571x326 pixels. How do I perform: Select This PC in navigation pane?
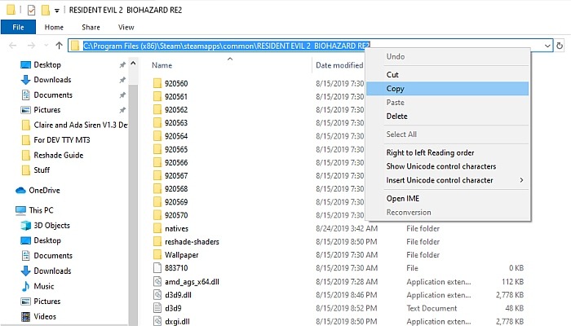tap(41, 210)
